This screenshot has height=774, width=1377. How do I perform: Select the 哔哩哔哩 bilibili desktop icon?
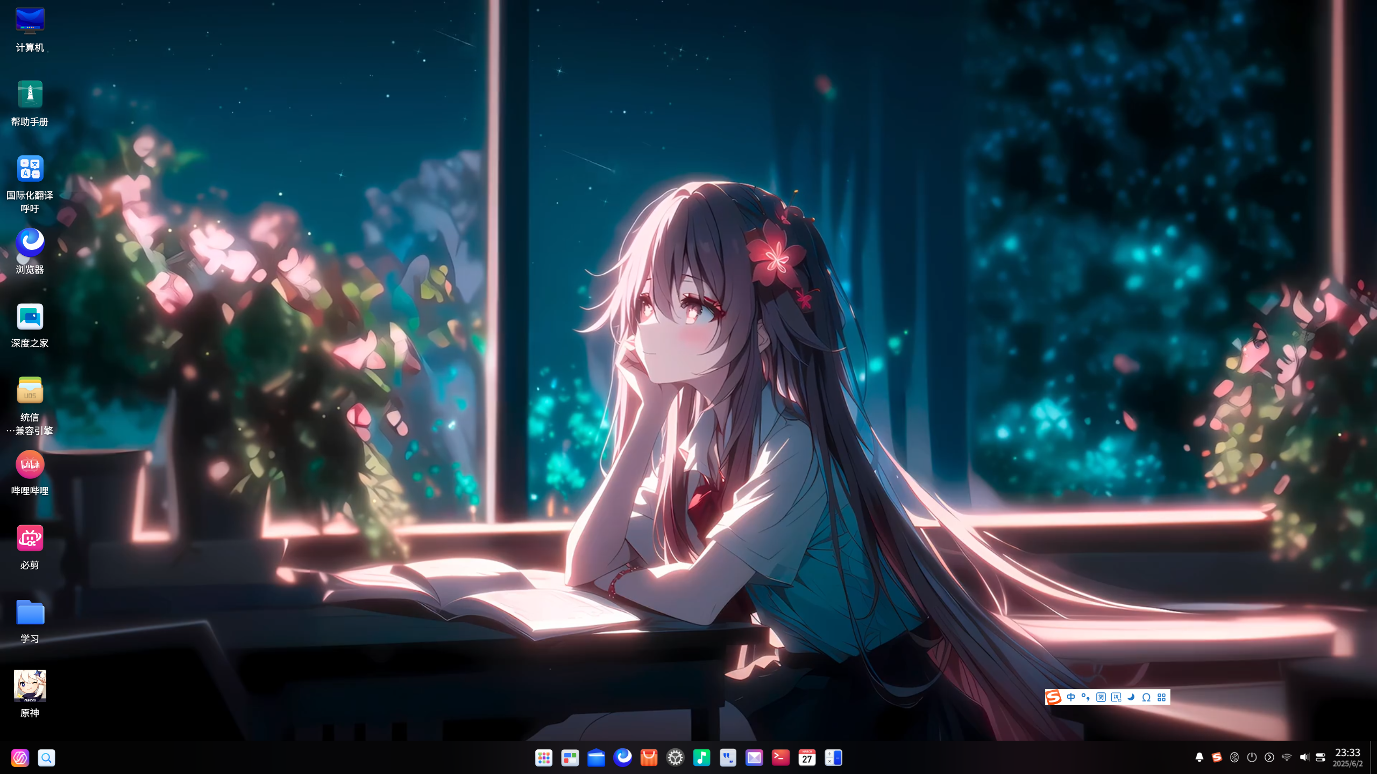[30, 473]
